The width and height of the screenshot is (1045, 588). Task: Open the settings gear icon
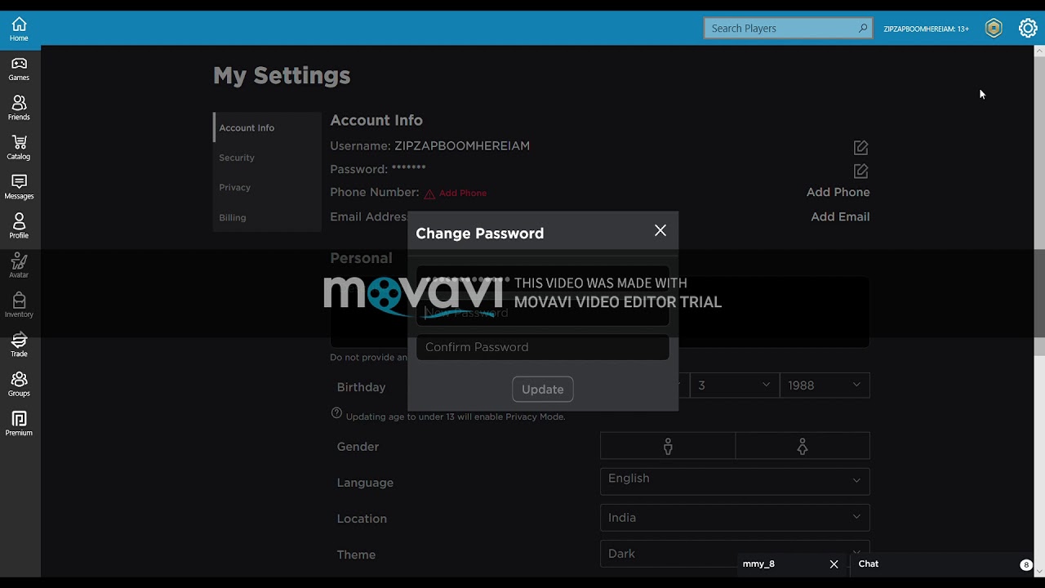click(1028, 29)
